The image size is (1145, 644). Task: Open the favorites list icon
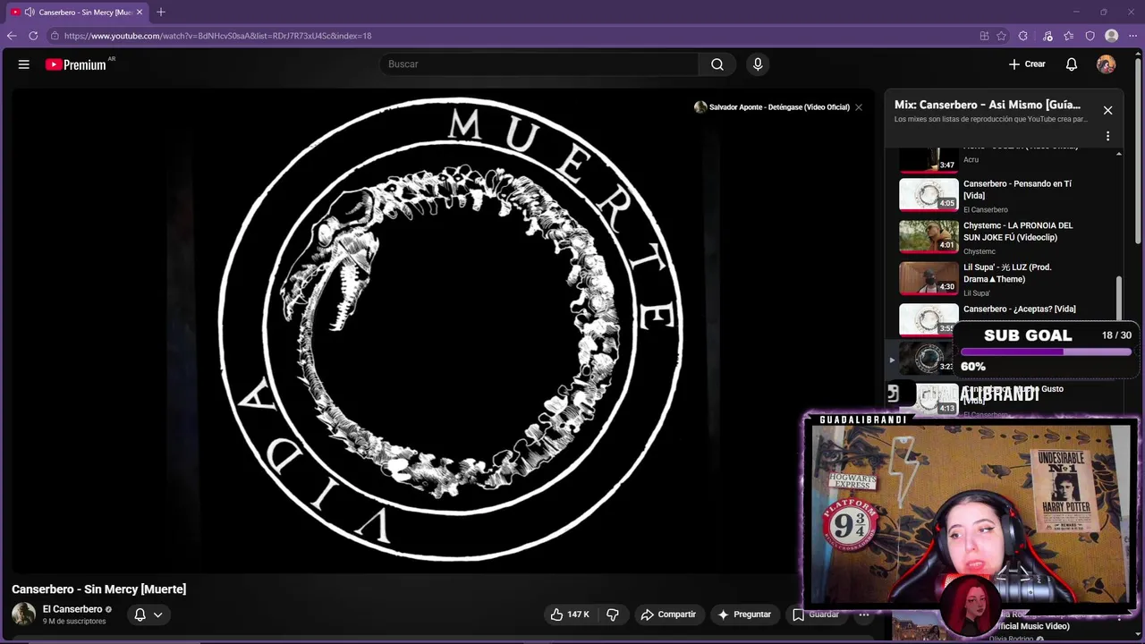coord(1069,36)
